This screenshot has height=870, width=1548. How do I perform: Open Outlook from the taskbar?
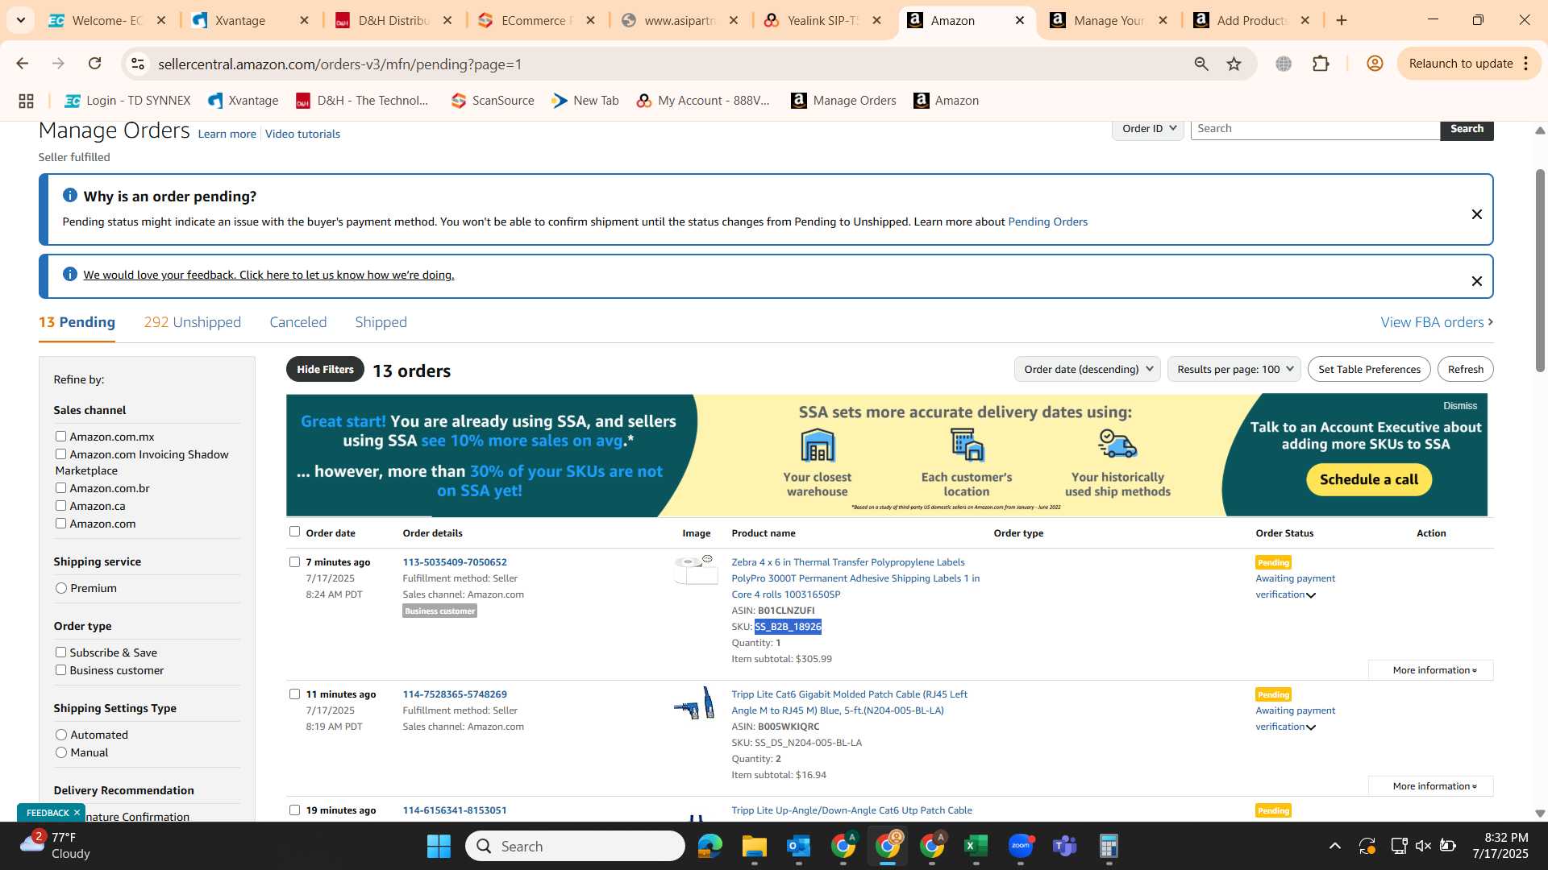point(799,846)
